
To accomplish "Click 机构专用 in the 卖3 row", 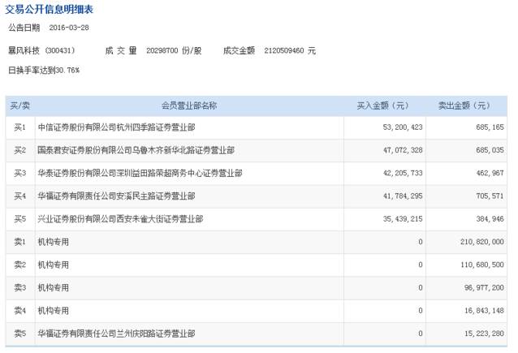I will [54, 287].
